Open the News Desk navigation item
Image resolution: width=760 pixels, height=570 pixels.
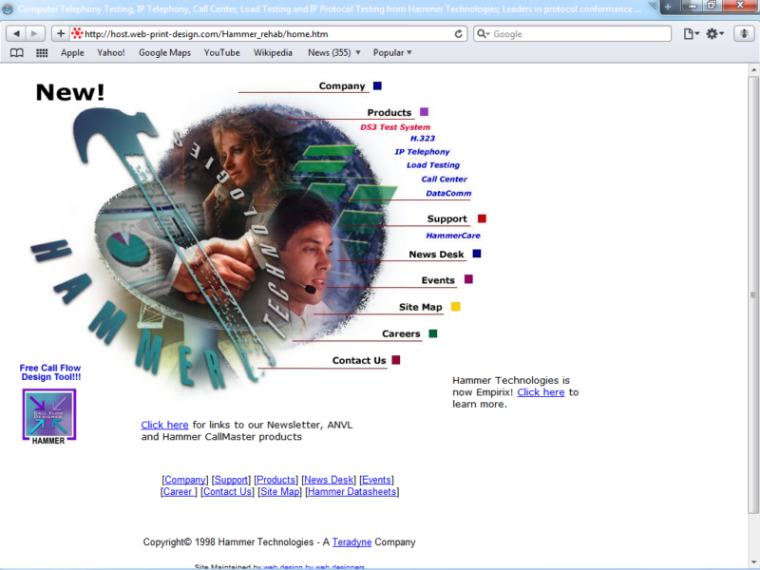click(436, 255)
